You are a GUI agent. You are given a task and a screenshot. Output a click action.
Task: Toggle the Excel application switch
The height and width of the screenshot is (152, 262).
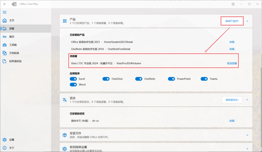[x=73, y=79]
